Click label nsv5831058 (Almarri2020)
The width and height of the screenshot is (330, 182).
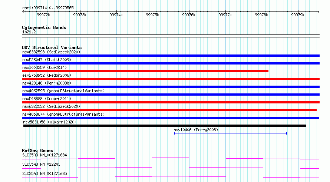click(50, 122)
